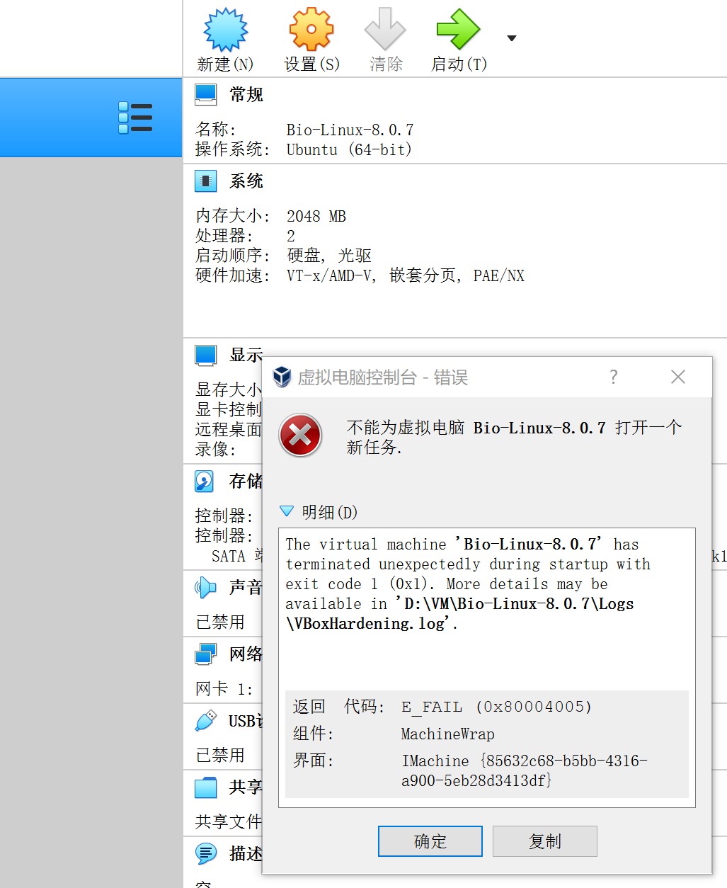Click the Shared Folders (共享) folder icon
727x888 pixels.
click(206, 787)
